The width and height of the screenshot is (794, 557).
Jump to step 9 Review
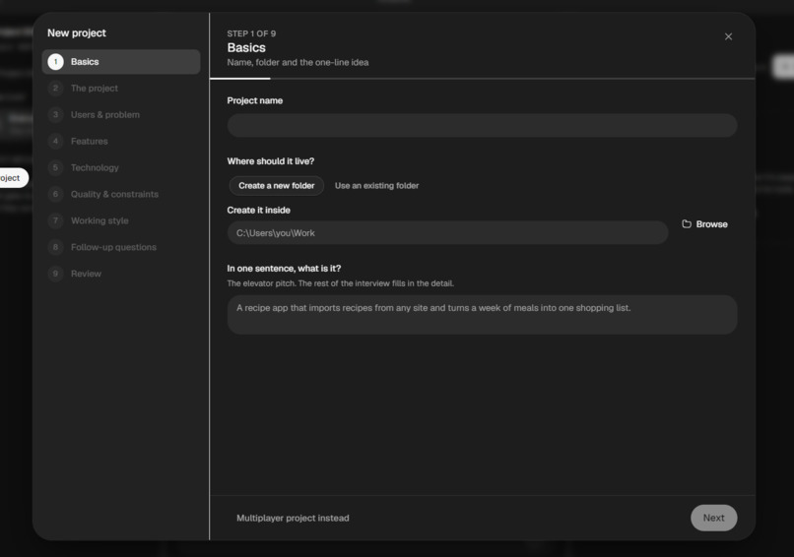(121, 274)
